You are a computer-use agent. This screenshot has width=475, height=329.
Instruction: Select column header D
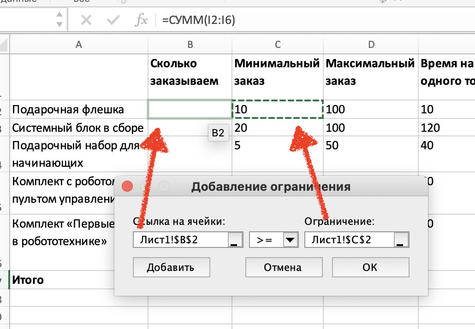(x=371, y=45)
